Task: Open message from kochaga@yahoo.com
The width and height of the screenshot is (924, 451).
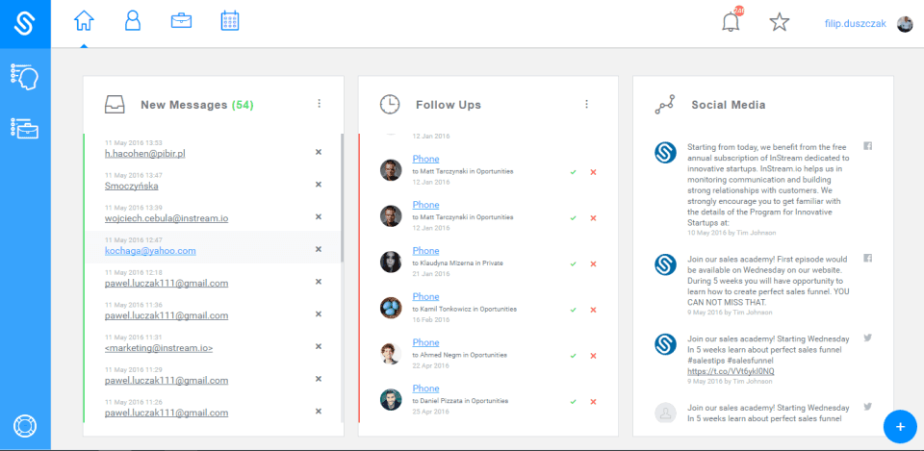Action: pos(150,251)
